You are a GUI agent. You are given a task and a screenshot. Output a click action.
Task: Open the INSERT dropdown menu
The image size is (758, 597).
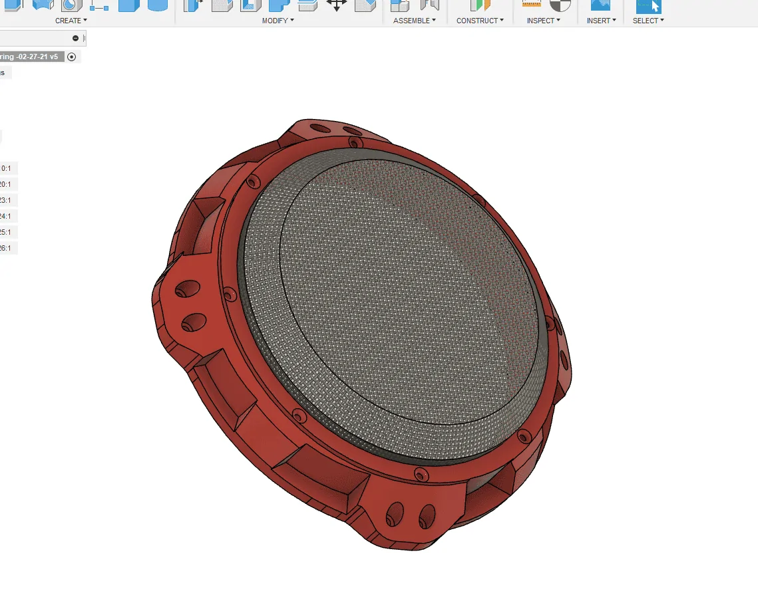[602, 21]
